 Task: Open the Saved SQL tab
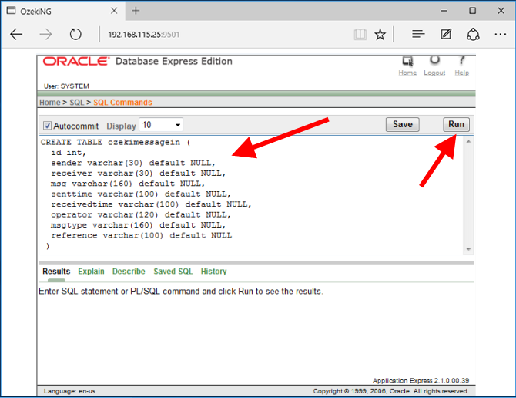(173, 272)
